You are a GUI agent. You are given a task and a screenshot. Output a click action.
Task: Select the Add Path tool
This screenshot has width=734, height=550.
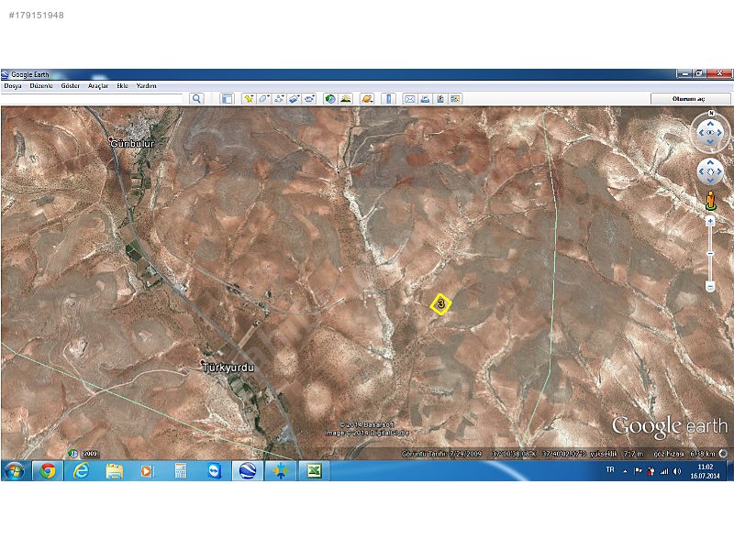[279, 99]
